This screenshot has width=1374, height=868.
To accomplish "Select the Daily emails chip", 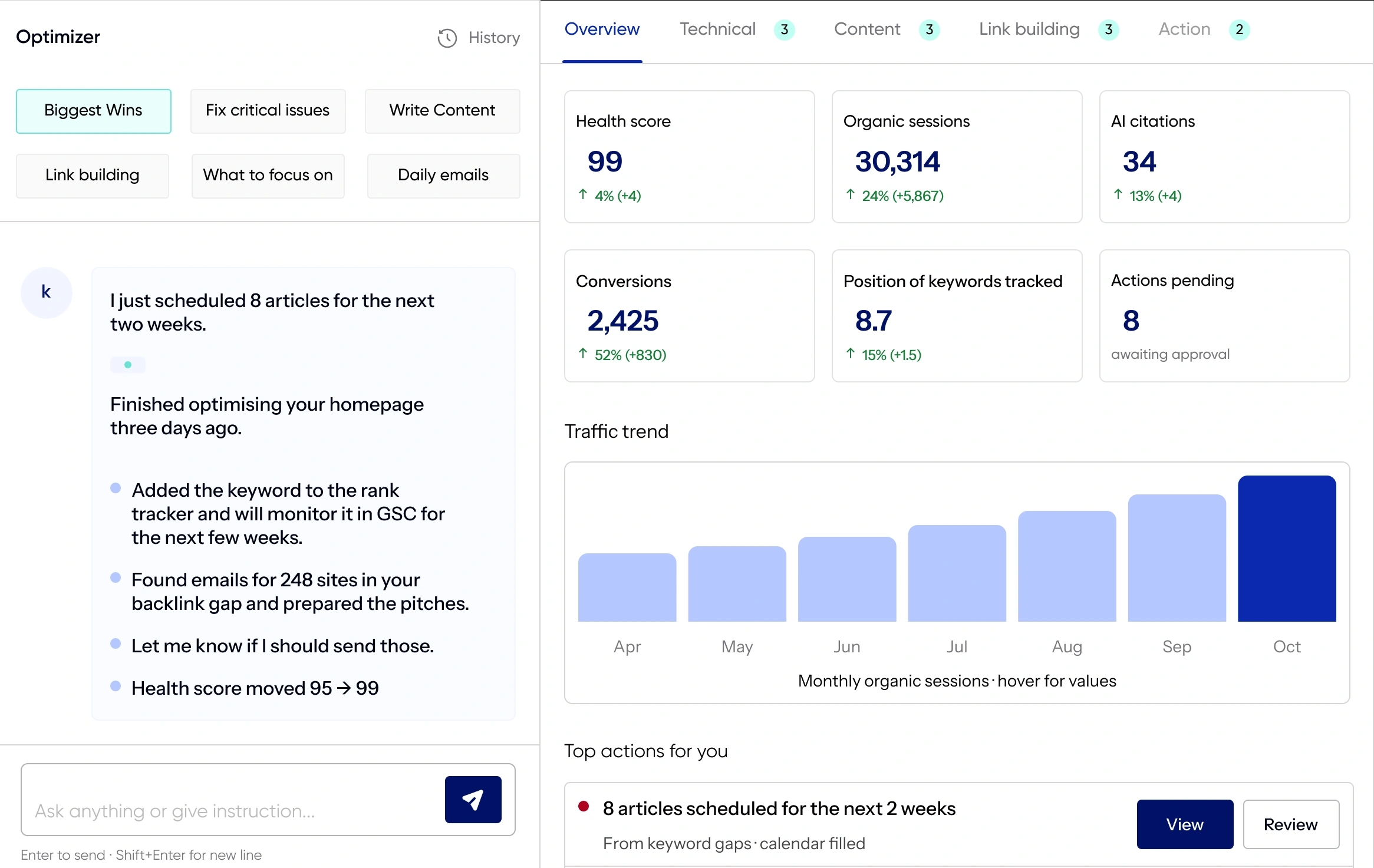I will [x=443, y=176].
